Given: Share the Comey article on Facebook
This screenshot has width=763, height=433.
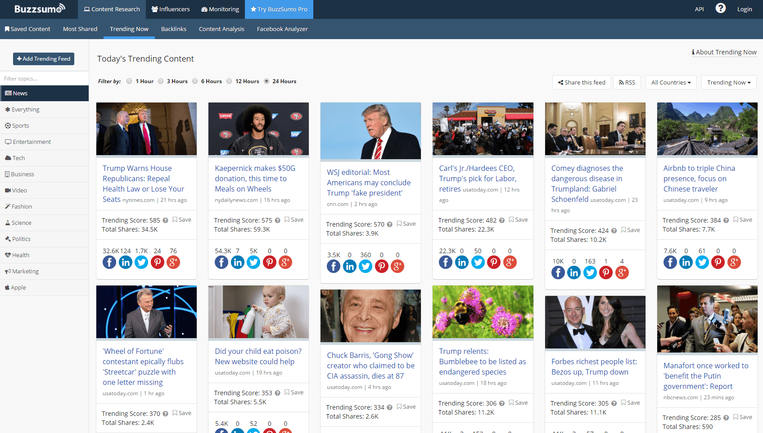Looking at the screenshot, I should tap(558, 272).
